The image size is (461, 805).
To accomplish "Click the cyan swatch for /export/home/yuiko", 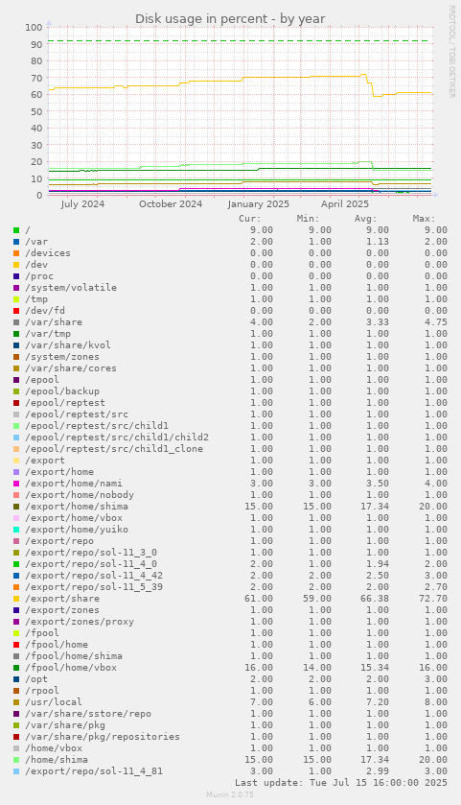I will tap(16, 530).
